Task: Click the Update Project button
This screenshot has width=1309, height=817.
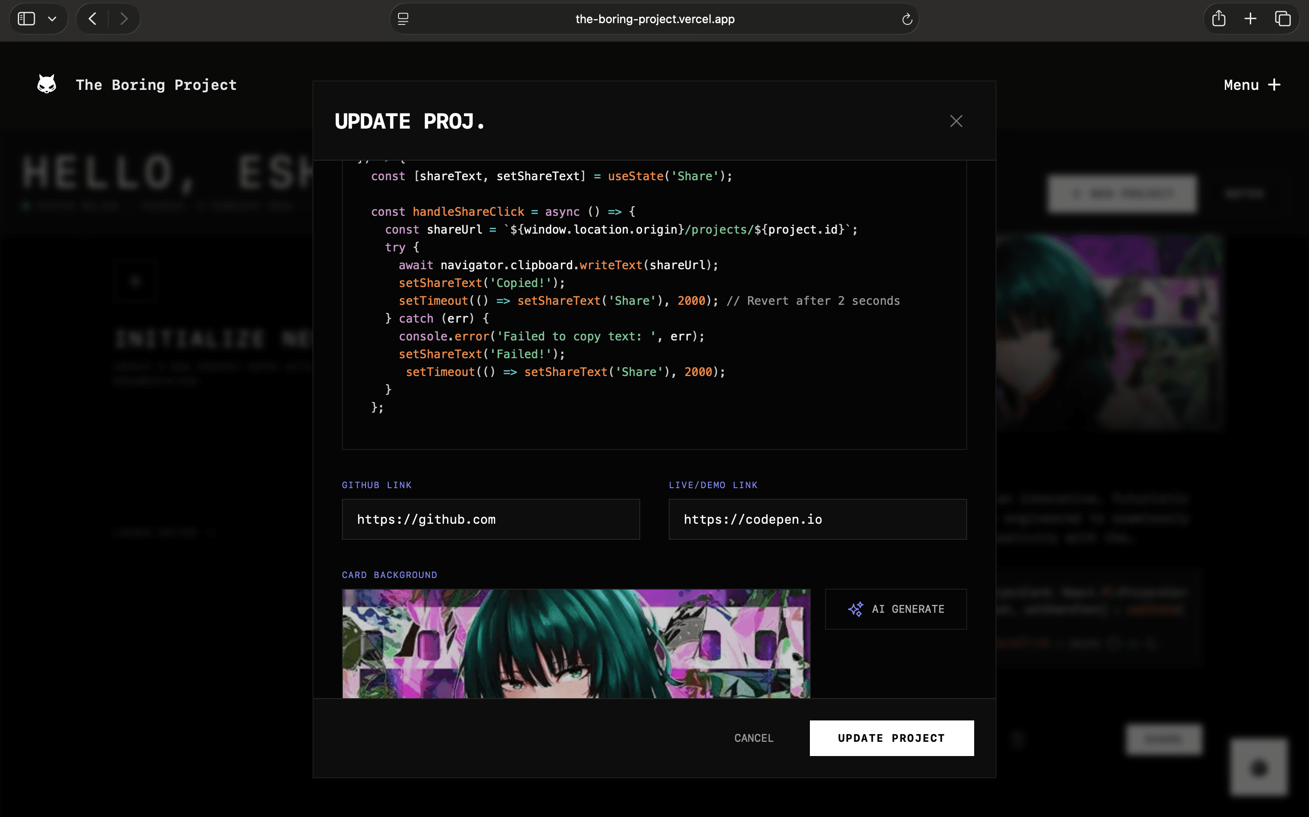Action: [892, 738]
